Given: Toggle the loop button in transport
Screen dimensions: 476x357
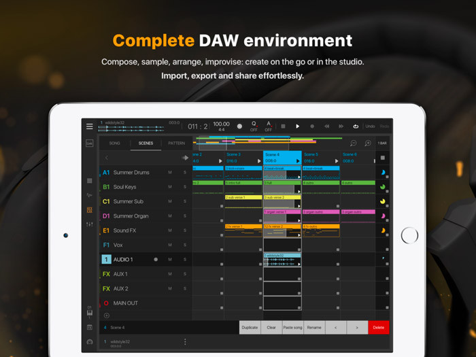Looking at the screenshot, I should point(355,126).
